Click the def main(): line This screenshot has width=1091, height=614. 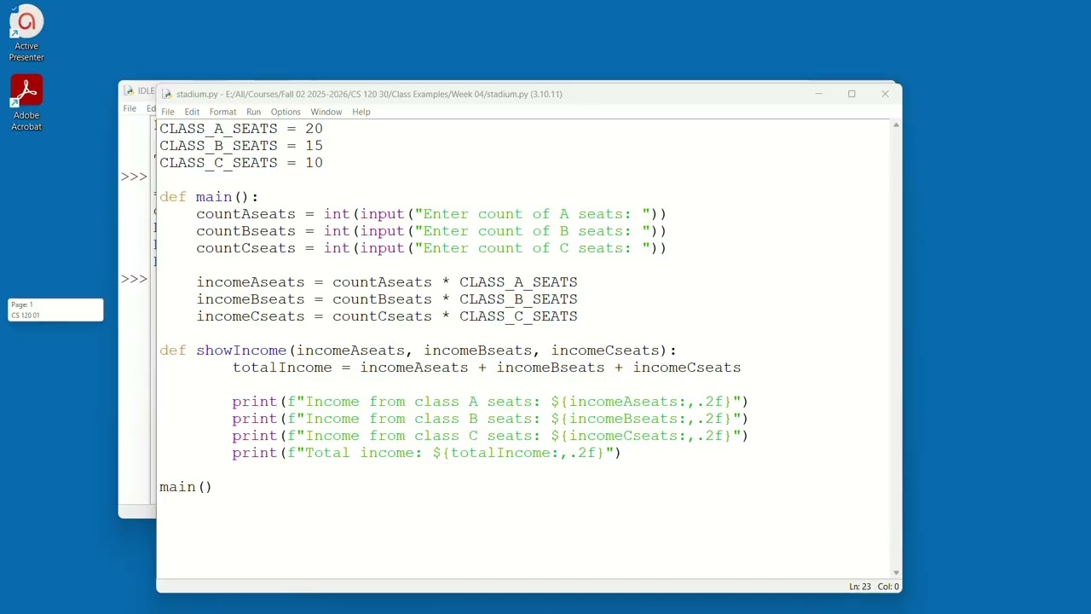tap(209, 197)
